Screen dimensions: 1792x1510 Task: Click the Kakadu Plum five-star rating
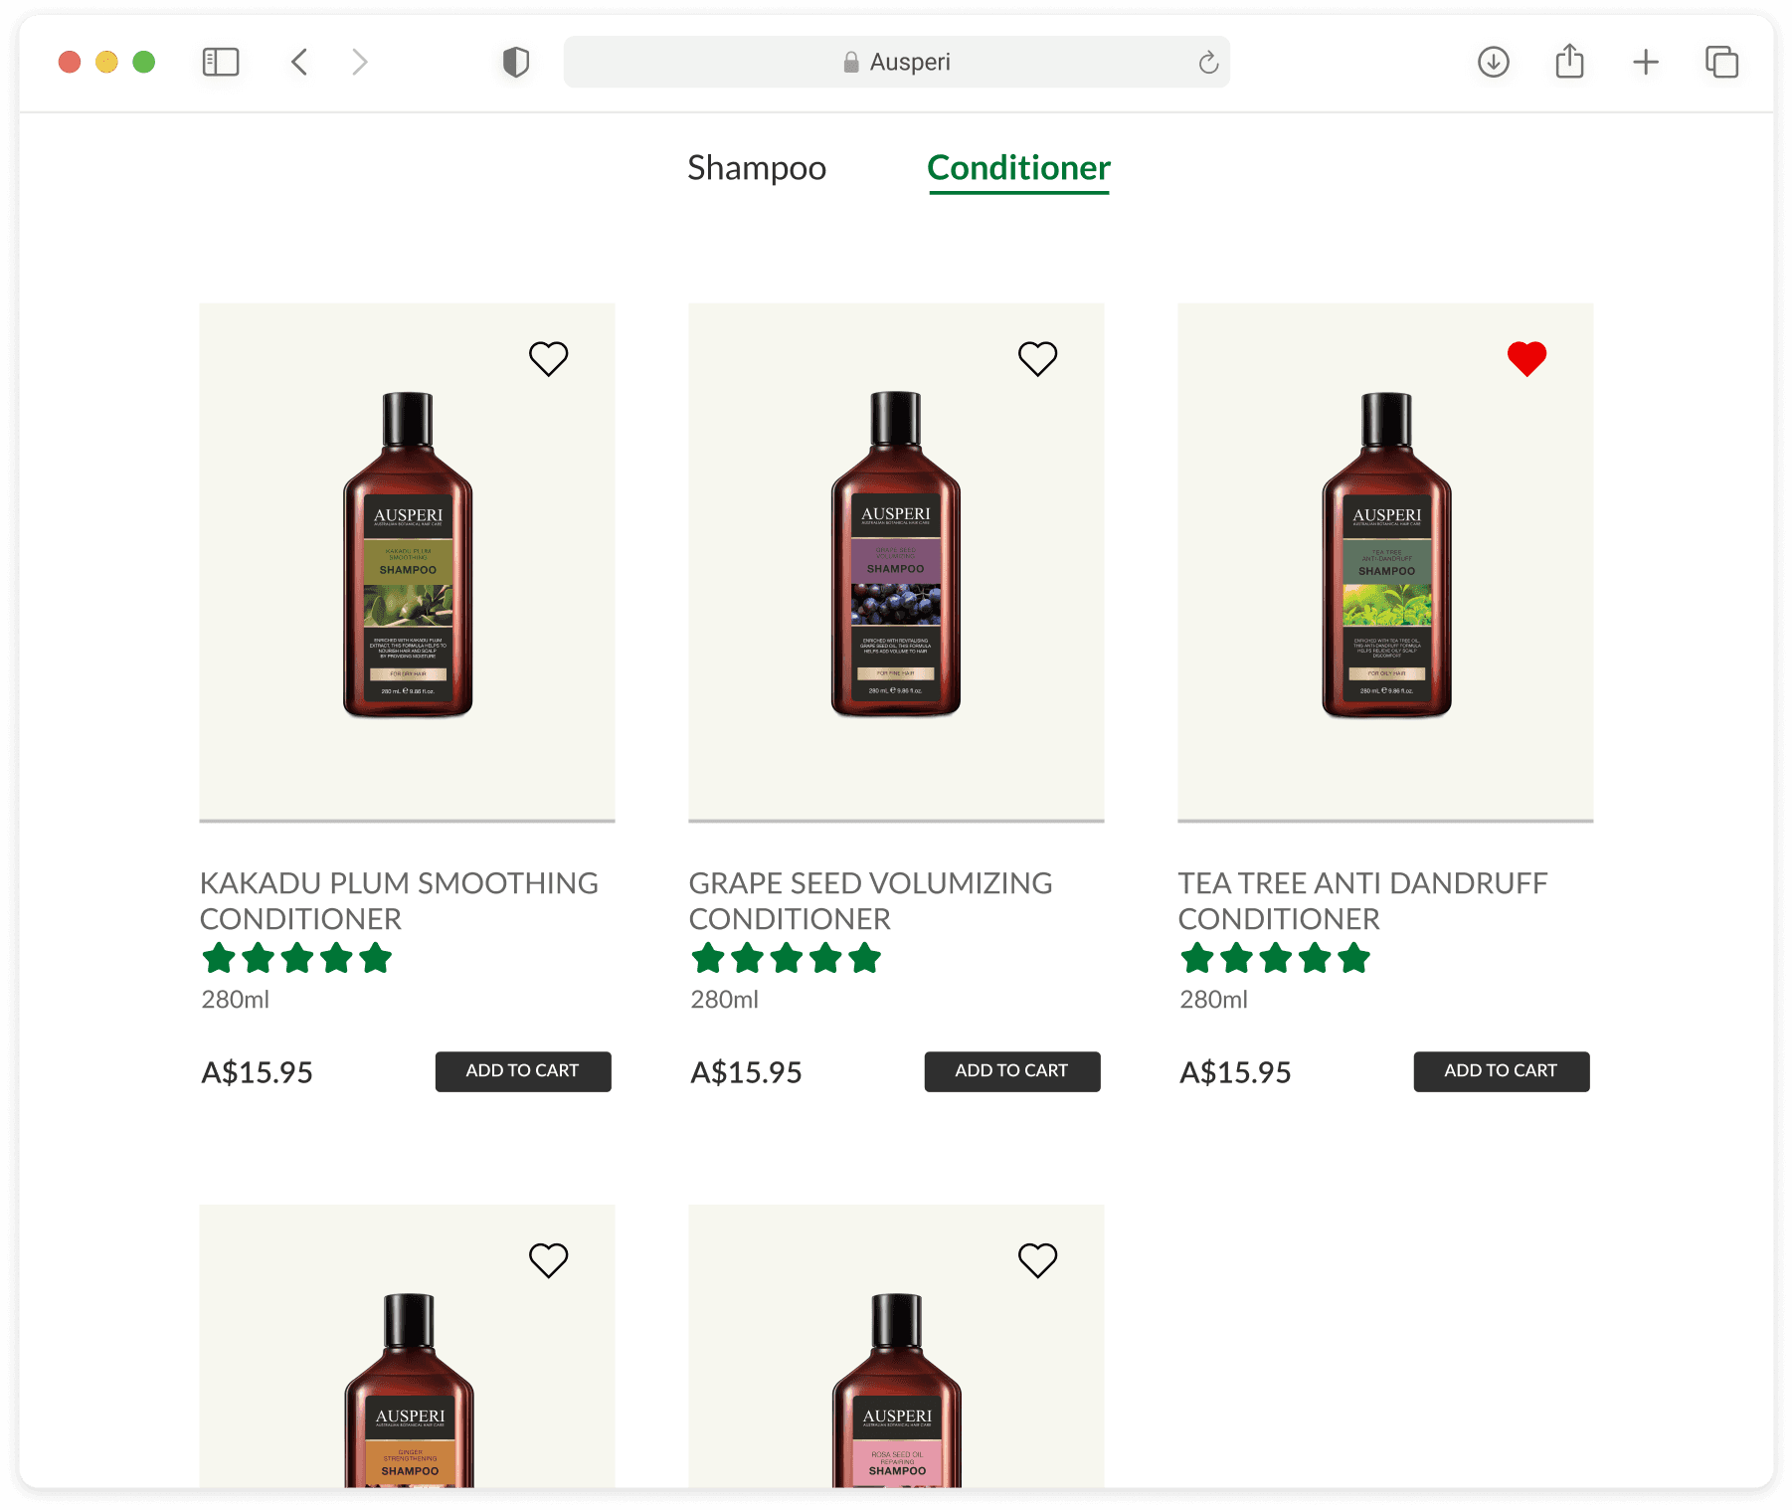(296, 959)
